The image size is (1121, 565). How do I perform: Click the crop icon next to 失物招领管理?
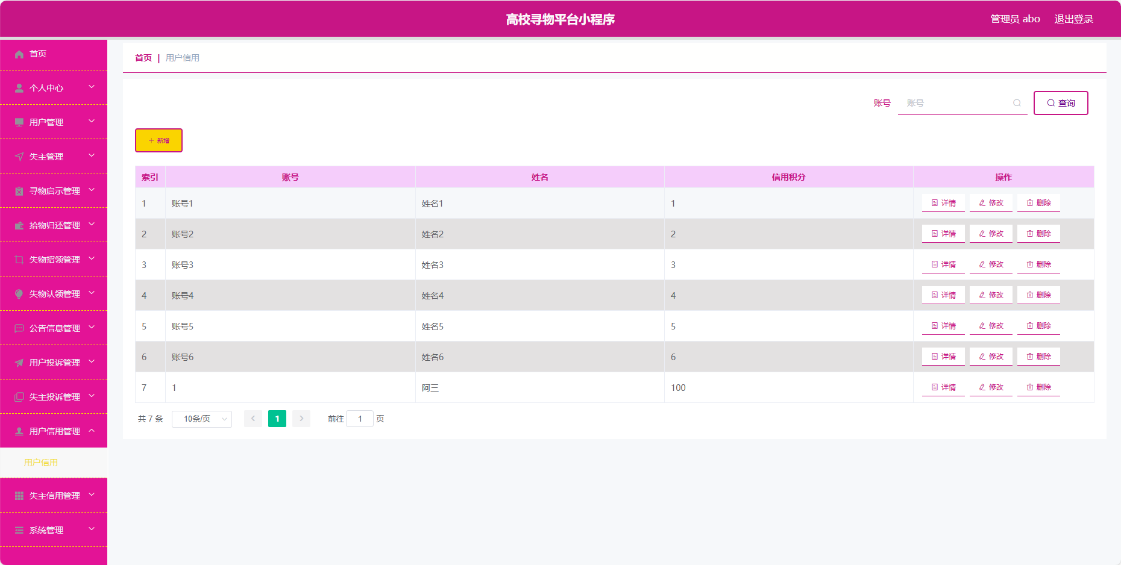19,260
